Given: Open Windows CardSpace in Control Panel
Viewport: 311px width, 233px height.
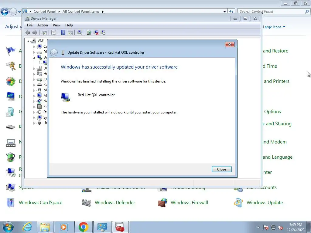Looking at the screenshot, I should tap(40, 202).
